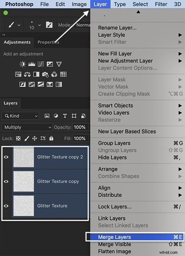Open the brush settings panel icon

(x=49, y=25)
